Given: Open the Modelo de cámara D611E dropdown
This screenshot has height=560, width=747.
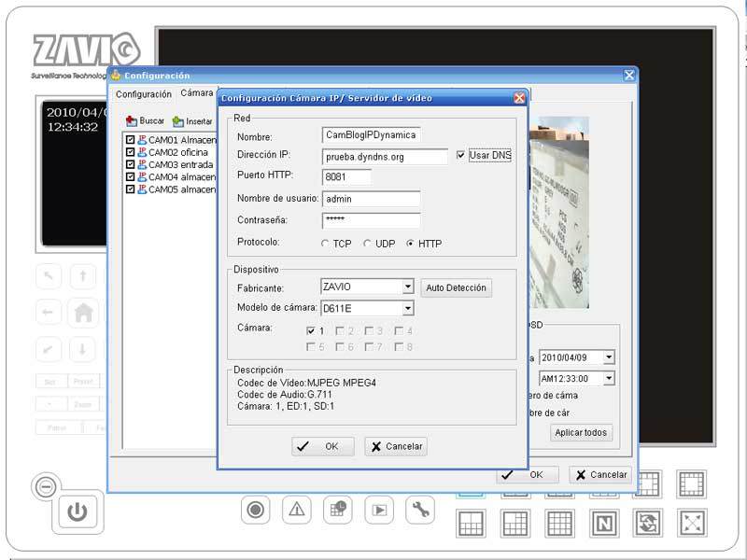Looking at the screenshot, I should (408, 308).
